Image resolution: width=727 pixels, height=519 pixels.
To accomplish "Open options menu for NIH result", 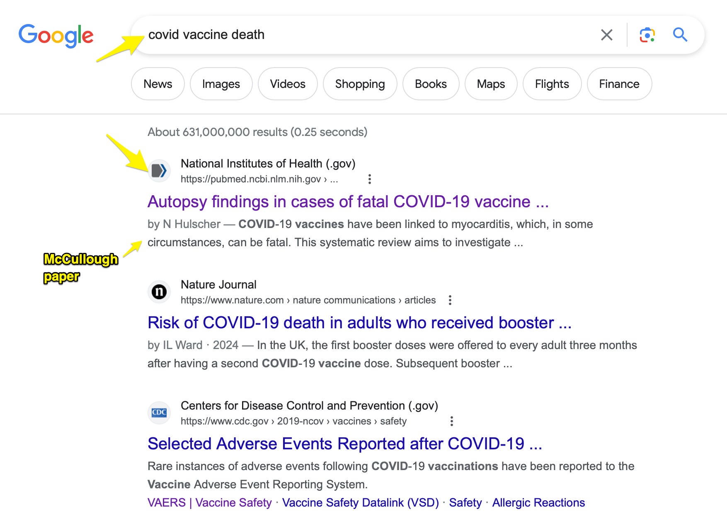I will pos(369,179).
